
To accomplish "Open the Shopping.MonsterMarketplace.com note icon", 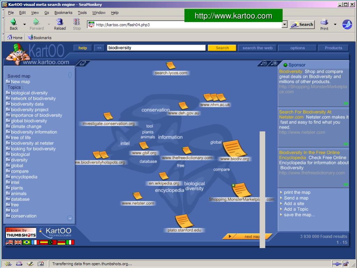I will point(241,190).
